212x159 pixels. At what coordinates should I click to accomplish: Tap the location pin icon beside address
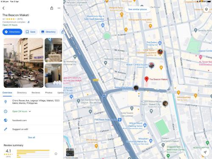[x=6, y=102]
